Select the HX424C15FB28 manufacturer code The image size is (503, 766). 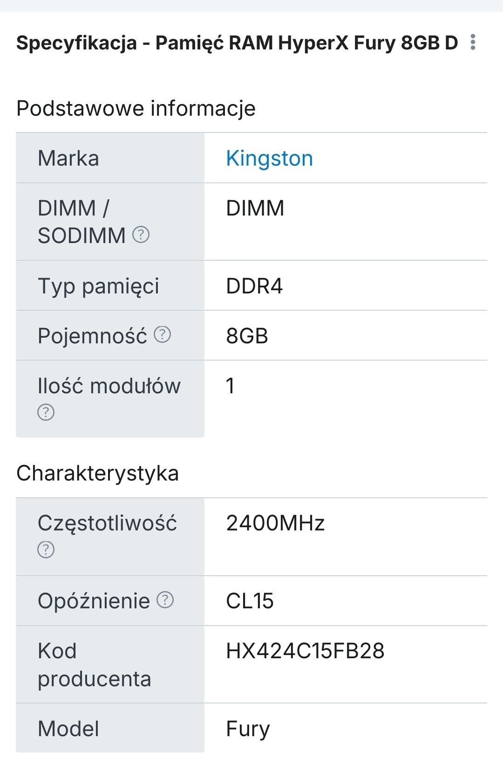tap(305, 651)
